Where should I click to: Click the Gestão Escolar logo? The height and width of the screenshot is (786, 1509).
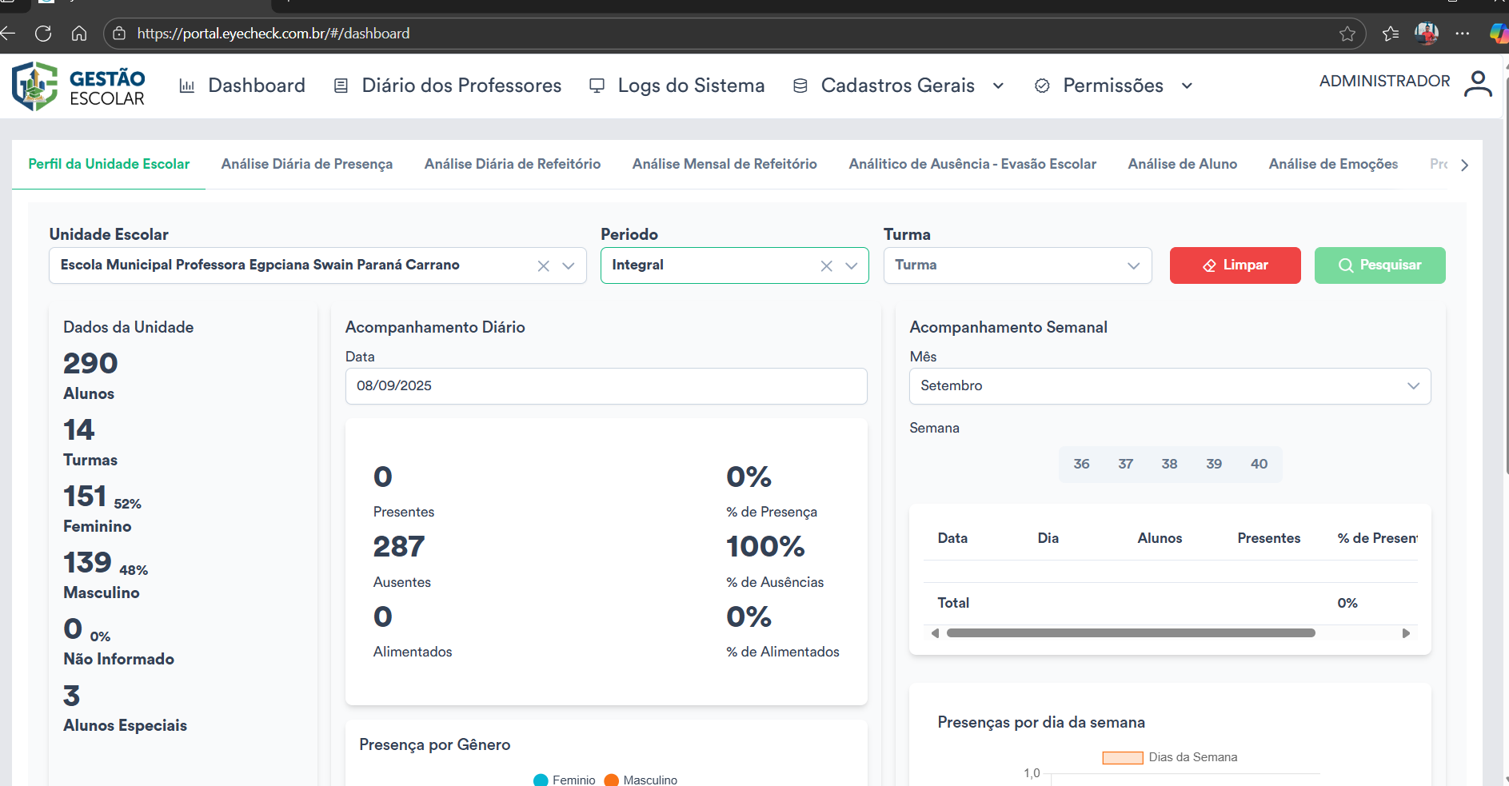click(78, 86)
